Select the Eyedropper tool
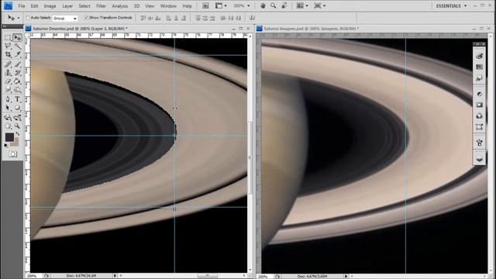The image size is (496, 279). pos(17,55)
